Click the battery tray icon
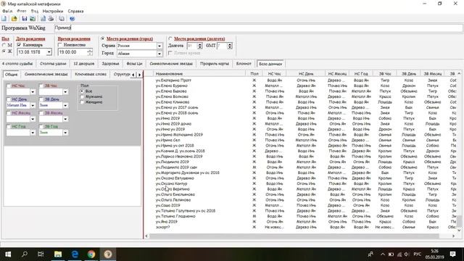This screenshot has width=464, height=261. tap(391, 254)
